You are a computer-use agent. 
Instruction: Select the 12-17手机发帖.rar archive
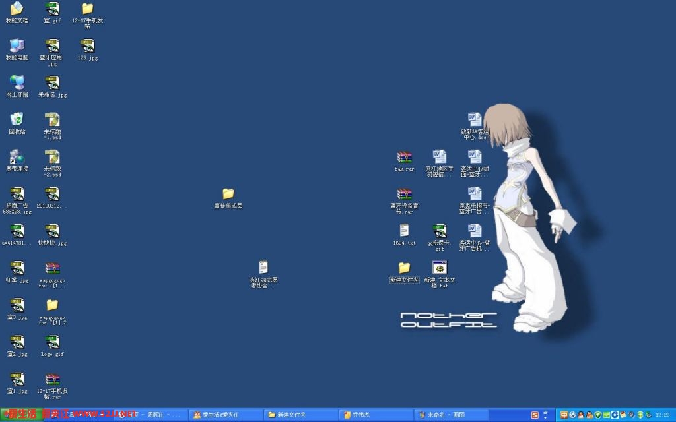coord(52,386)
